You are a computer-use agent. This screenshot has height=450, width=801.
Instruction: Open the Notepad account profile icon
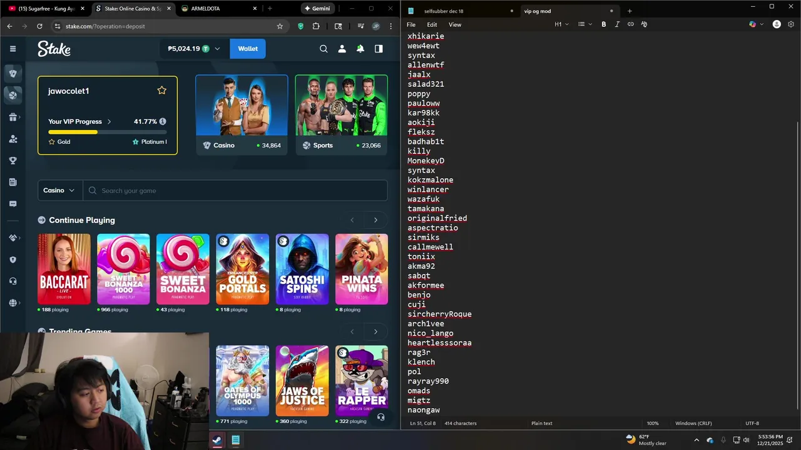[777, 24]
